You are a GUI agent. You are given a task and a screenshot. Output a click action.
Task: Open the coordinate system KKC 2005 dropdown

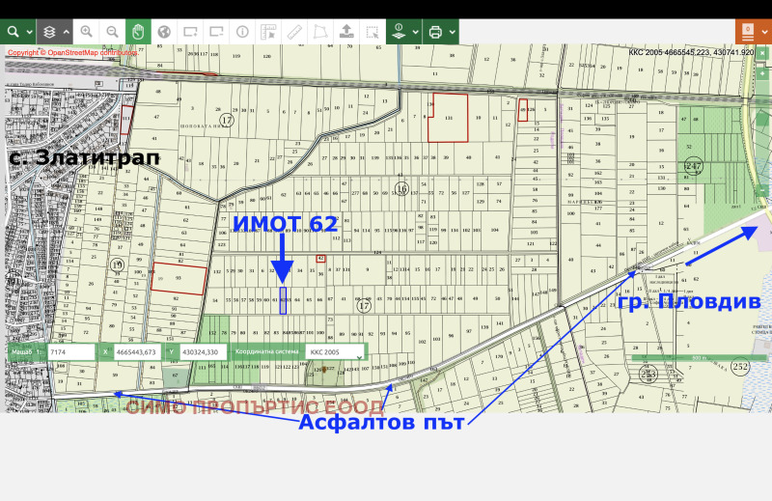coord(335,352)
